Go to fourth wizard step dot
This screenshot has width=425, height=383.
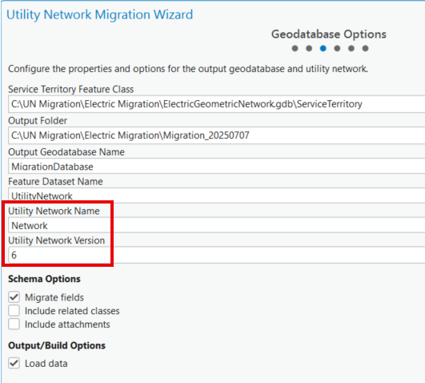pyautogui.click(x=337, y=48)
